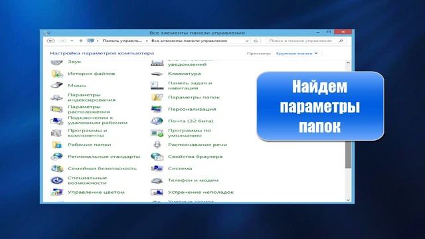
Task: Click Все элементы панели управления breadcrumb
Action: pyautogui.click(x=189, y=41)
